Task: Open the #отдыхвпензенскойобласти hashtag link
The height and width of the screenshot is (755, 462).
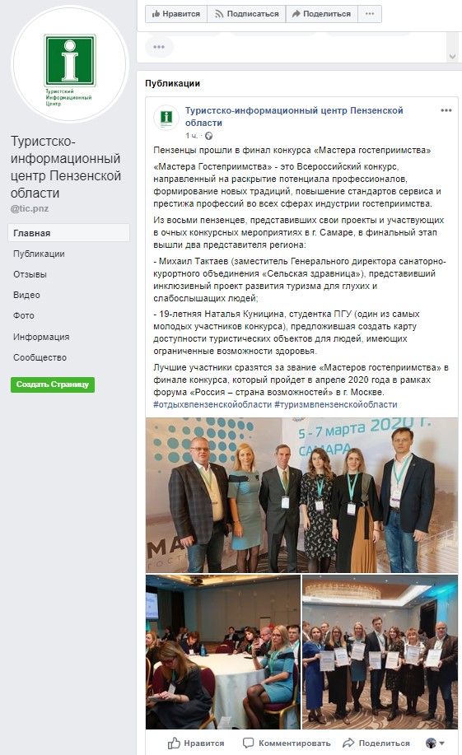Action: click(x=212, y=404)
